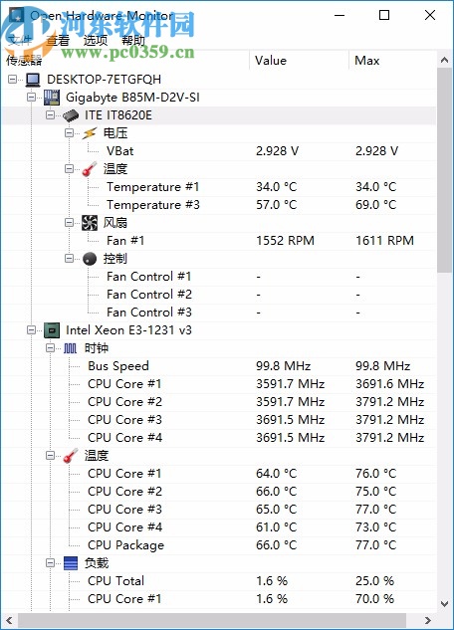The width and height of the screenshot is (454, 630).
Task: Click the horizontal scrollbar left arrow
Action: click(x=9, y=620)
